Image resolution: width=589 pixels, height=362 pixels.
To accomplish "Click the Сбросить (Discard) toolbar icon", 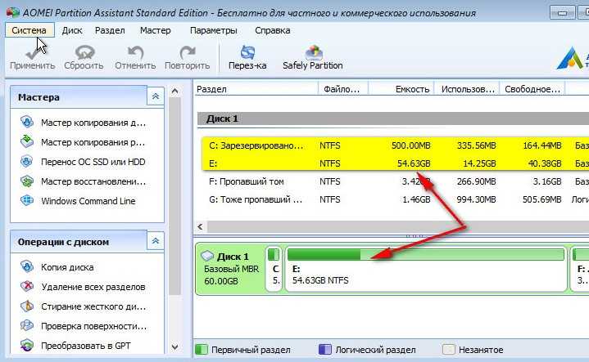I will 84,58.
